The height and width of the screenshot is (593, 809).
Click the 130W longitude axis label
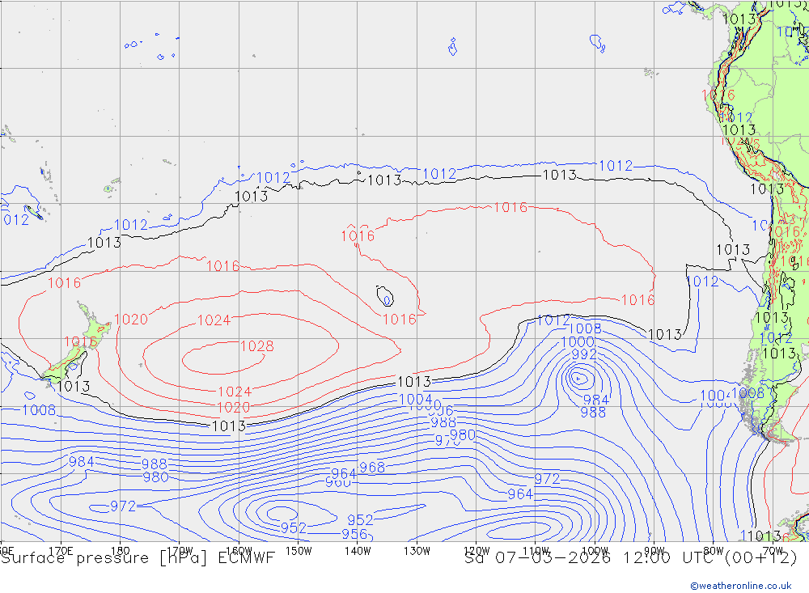tap(417, 551)
